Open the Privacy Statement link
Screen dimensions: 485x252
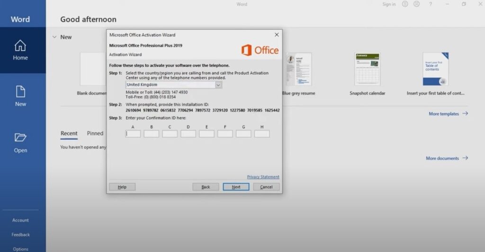pos(263,177)
